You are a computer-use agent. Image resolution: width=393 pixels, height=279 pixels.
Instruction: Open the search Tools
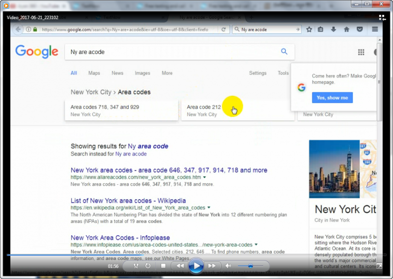283,73
